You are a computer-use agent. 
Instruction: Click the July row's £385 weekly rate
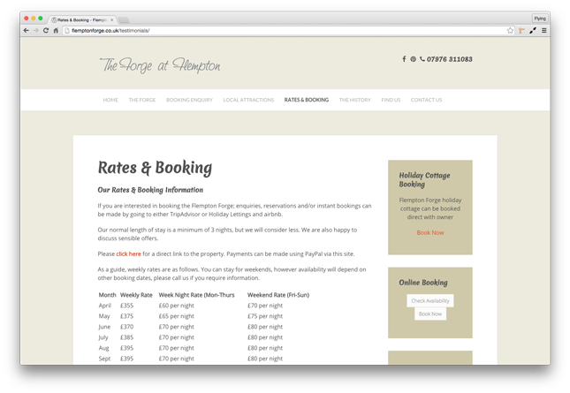(x=127, y=337)
